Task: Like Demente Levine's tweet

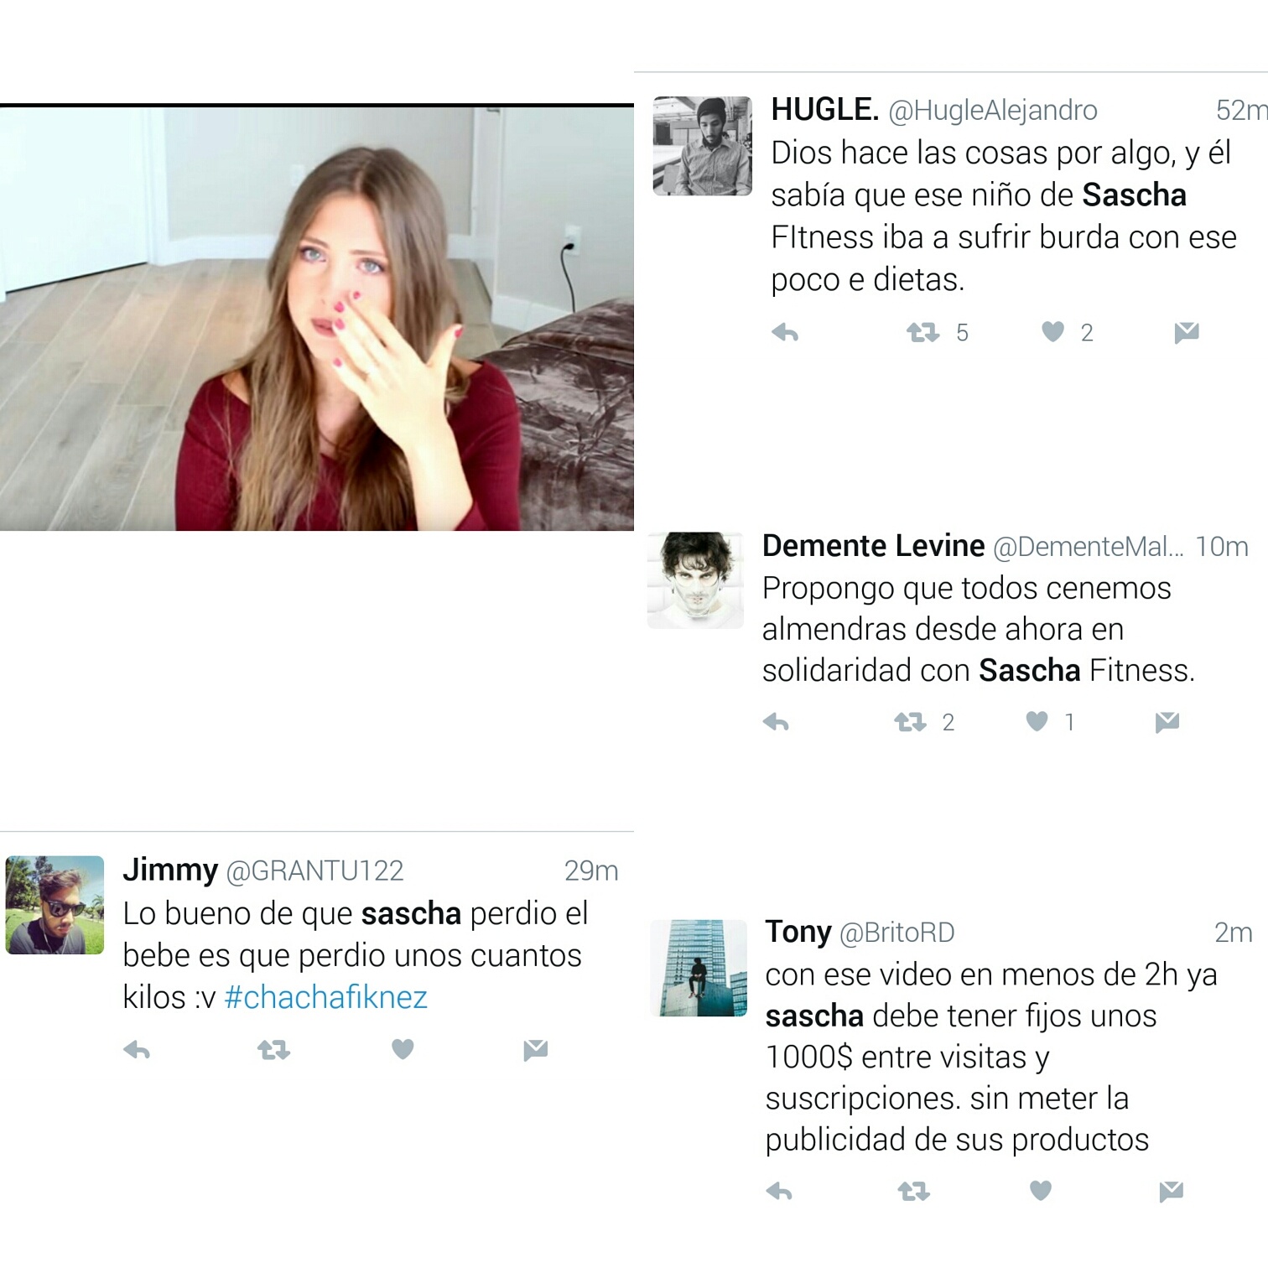Action: (x=1037, y=721)
